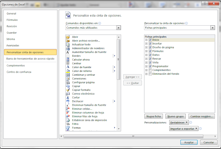Viewport: 221px width, 149px height.
Task: Click info icon beside Restablecer dropdown
Action: pyautogui.click(x=191, y=122)
